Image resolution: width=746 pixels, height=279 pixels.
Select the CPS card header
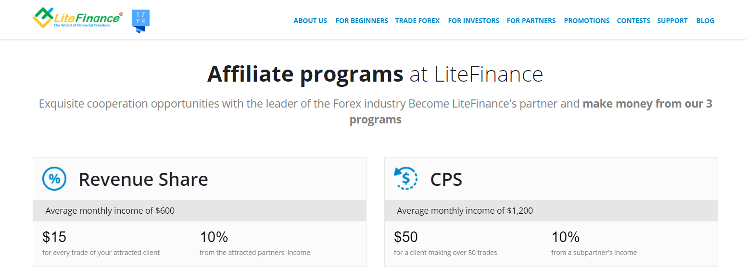coord(446,179)
